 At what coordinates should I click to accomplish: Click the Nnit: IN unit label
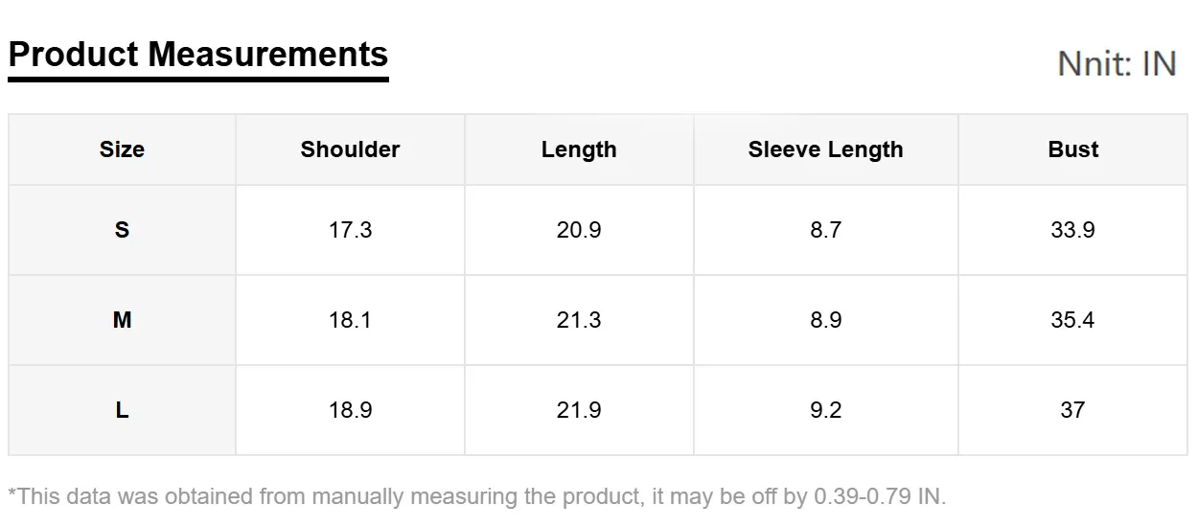coord(1117,63)
